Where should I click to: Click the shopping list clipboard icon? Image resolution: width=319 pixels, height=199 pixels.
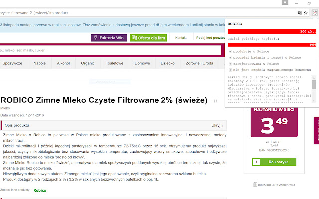255,185
